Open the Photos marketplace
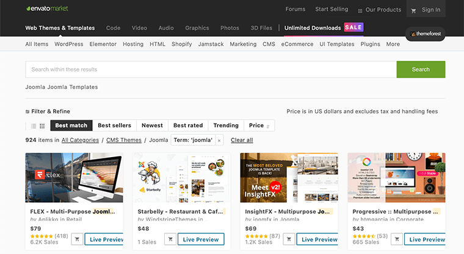Viewport: 464px width, 254px height. [x=230, y=28]
